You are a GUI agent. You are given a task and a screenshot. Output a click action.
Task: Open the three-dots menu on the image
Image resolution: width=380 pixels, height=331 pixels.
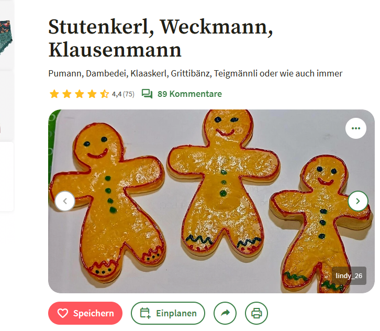(356, 128)
